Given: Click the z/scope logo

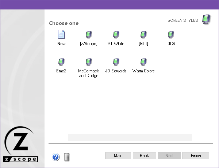Looking at the screenshot, I should (x=20, y=144).
